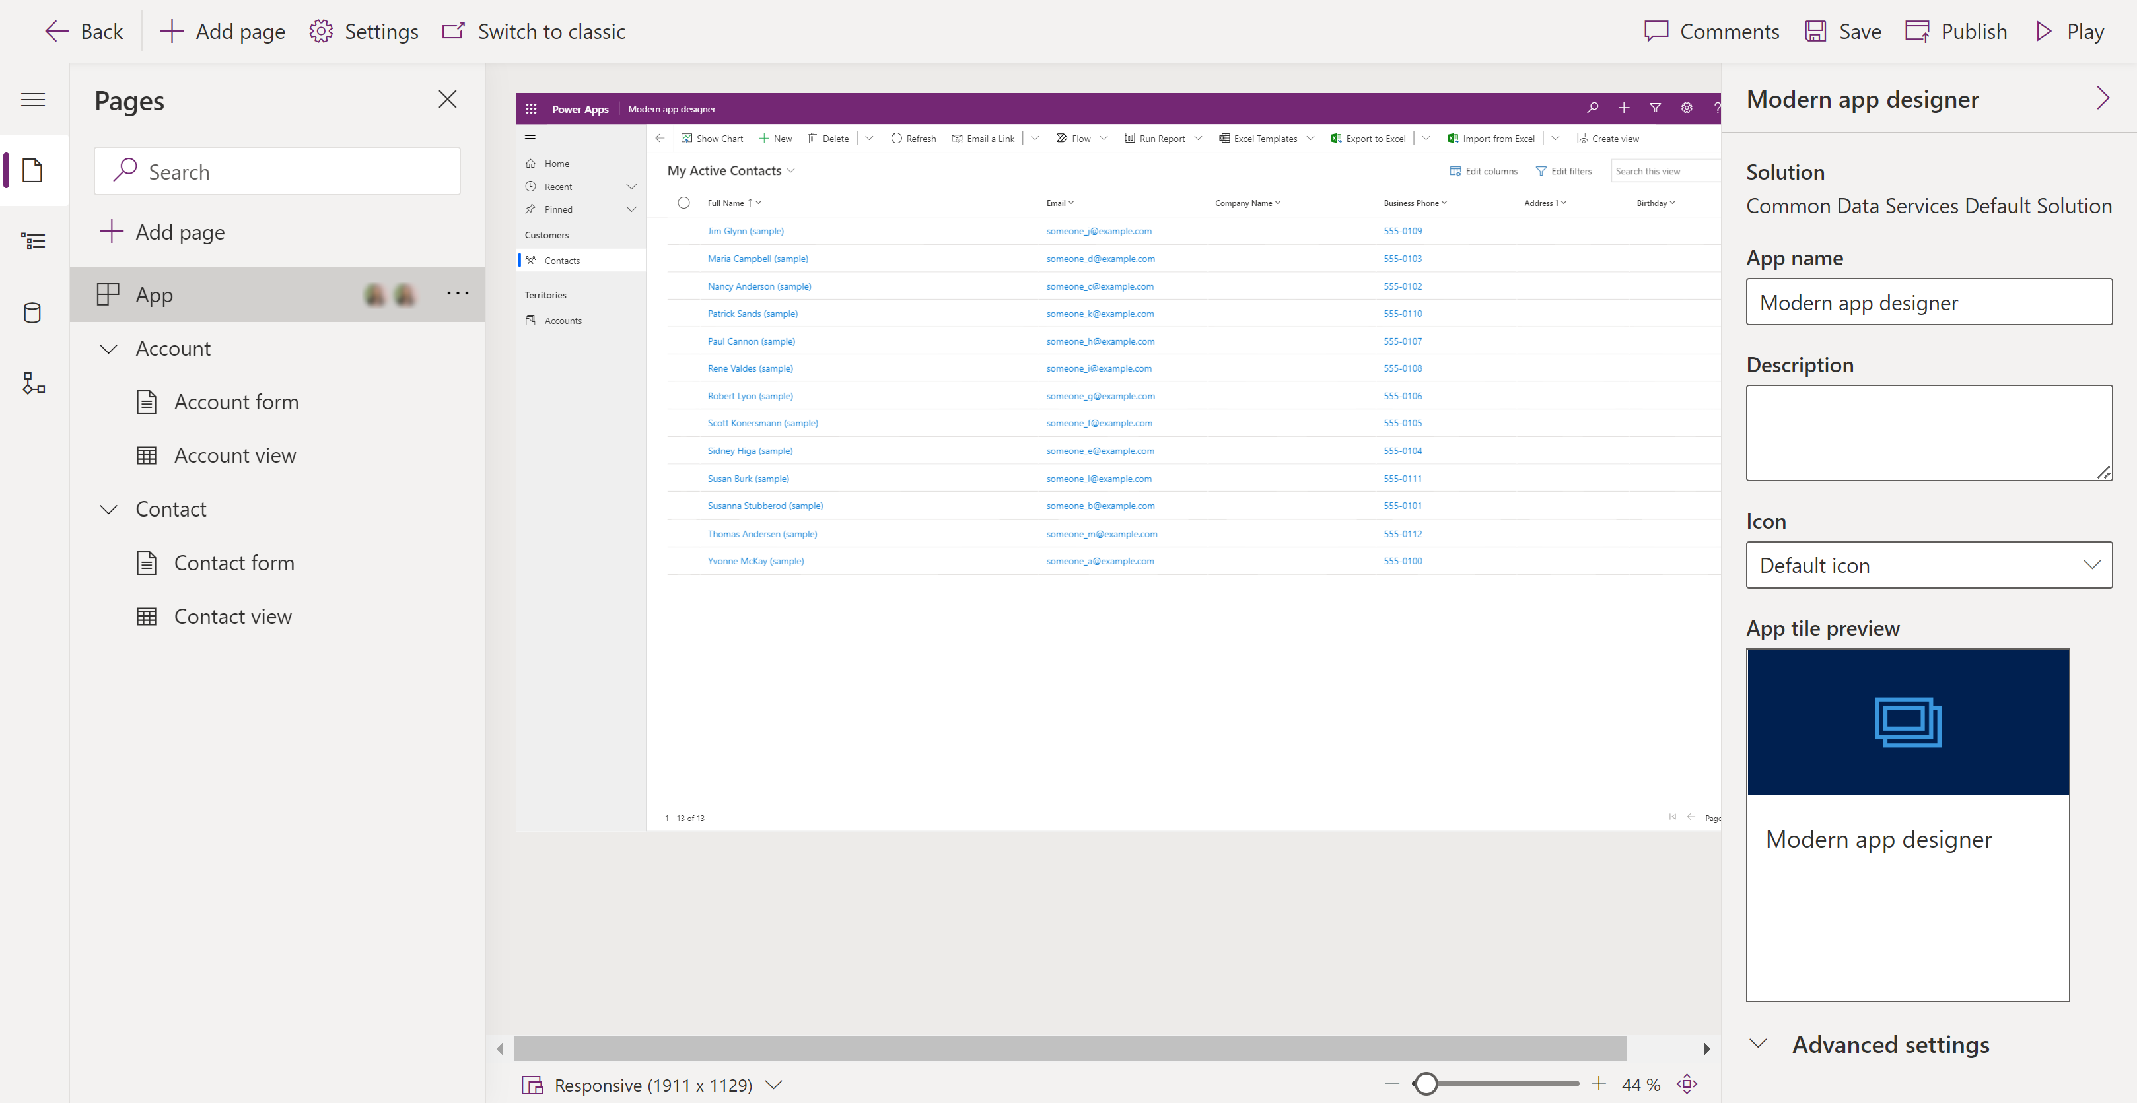This screenshot has width=2137, height=1103.
Task: Expand Advanced settings panel
Action: (x=1763, y=1042)
